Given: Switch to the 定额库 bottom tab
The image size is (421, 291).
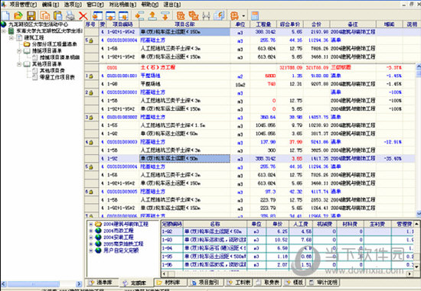Looking at the screenshot, I should tap(135, 283).
